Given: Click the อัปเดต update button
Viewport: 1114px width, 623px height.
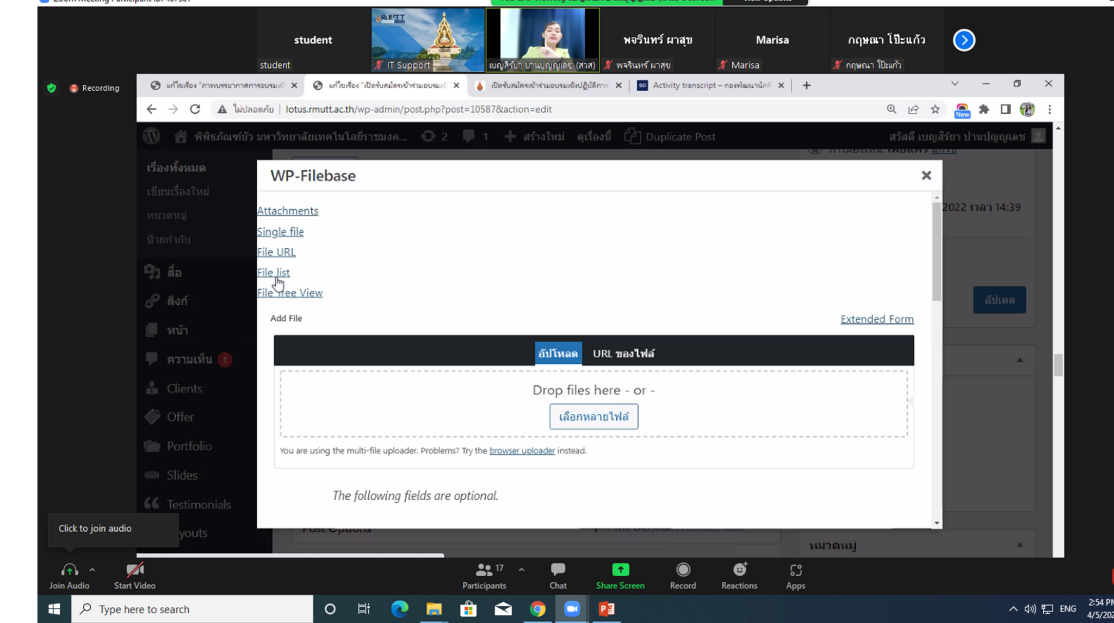Looking at the screenshot, I should point(999,300).
